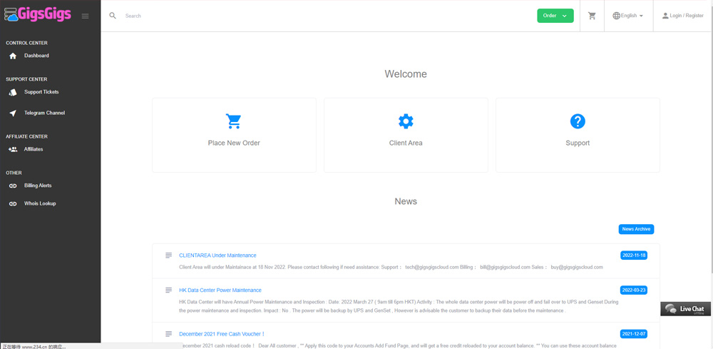Viewport: 713px width, 349px height.
Task: Open Whois Lookup from sidebar
Action: (x=40, y=203)
